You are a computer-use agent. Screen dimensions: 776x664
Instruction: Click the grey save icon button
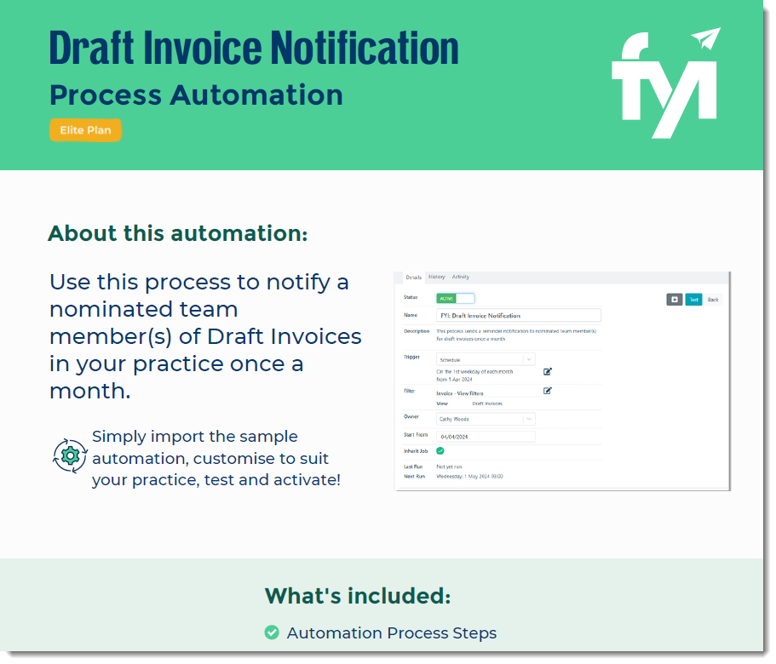[674, 300]
